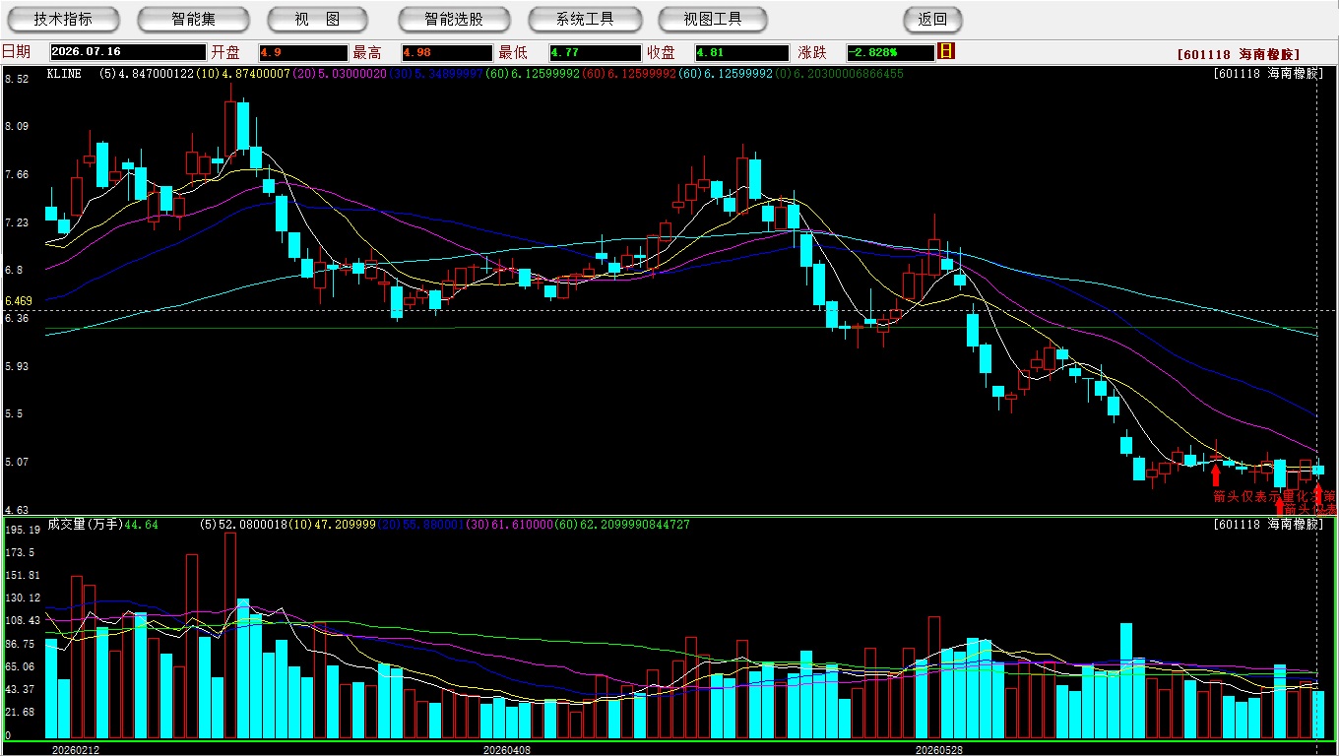Select the 最高 value field 4.98

point(447,52)
